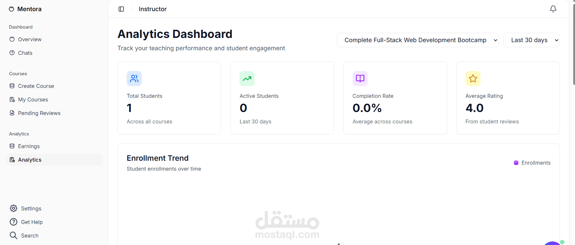Click the Average Rating star icon

[473, 79]
